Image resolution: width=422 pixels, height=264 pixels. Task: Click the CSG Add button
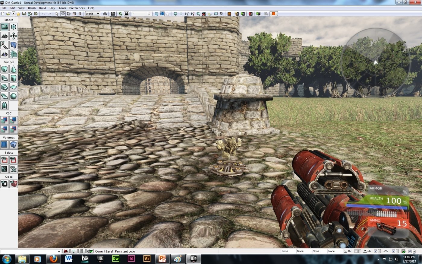[5, 121]
